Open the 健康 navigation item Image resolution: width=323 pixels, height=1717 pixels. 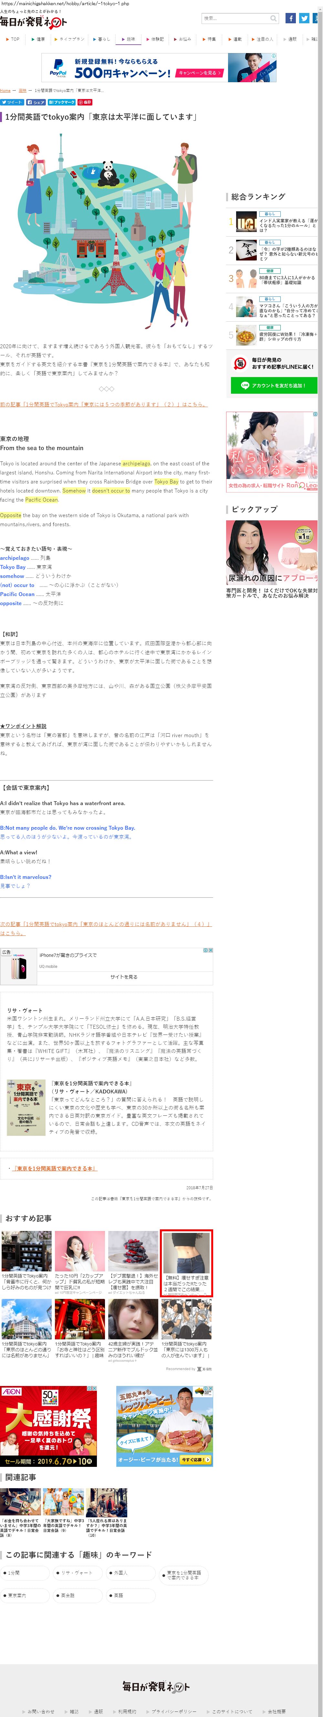coord(39,39)
